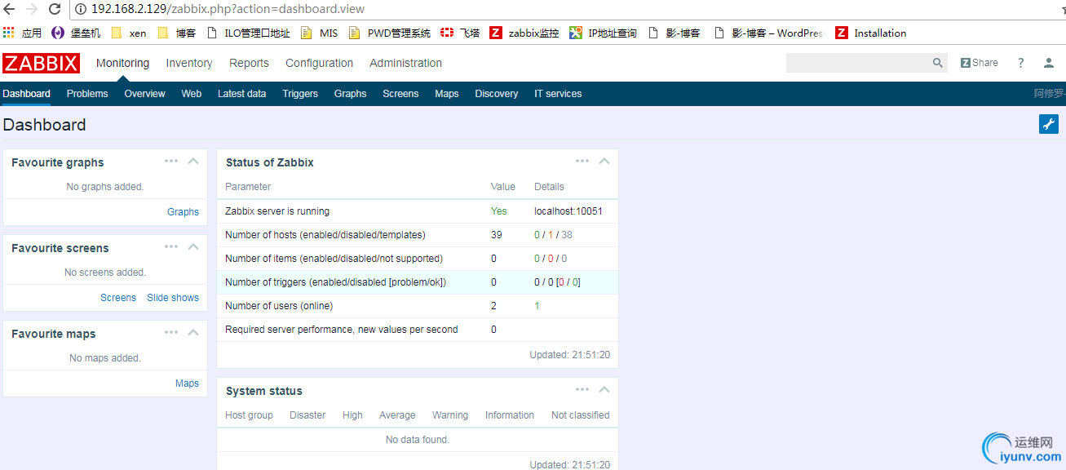1066x470 pixels.
Task: Click the dashboard edit wrench icon
Action: (x=1049, y=124)
